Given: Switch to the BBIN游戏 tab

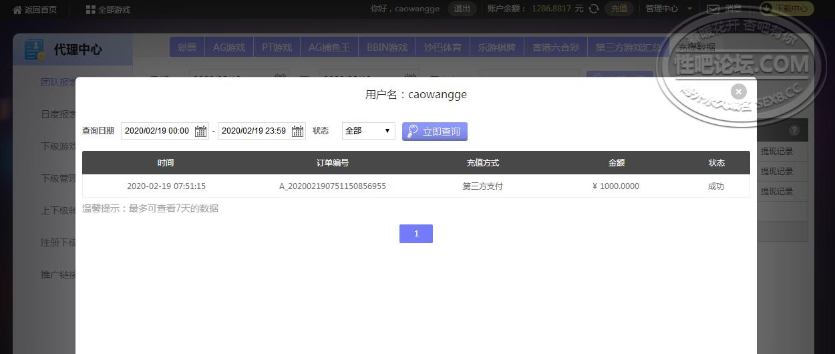Looking at the screenshot, I should point(387,47).
